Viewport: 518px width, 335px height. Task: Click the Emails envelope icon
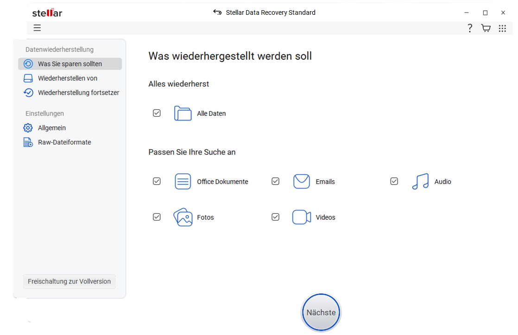click(x=302, y=182)
